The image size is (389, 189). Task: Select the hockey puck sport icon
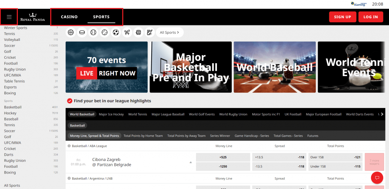pyautogui.click(x=82, y=33)
